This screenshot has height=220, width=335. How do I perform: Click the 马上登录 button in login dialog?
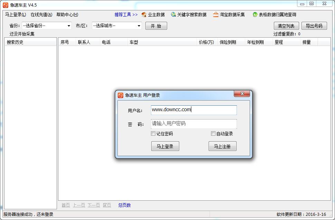165,146
